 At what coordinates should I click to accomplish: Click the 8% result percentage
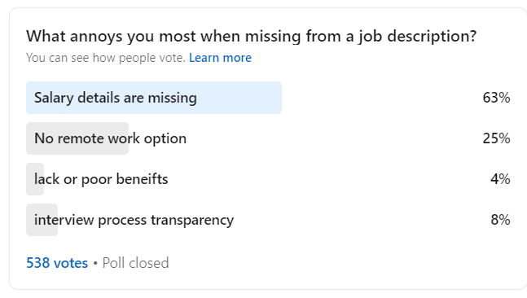click(500, 220)
